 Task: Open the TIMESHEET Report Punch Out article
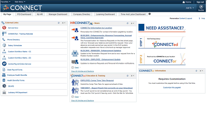point(106,88)
